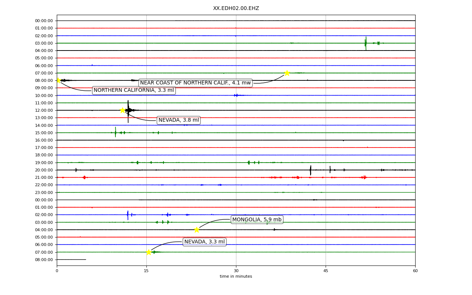Click the plot title XX.EDH02.00.EHZ

click(x=236, y=8)
